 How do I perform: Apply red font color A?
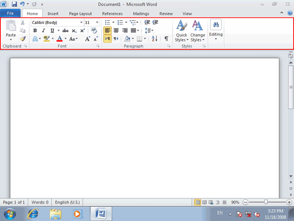[x=59, y=39]
